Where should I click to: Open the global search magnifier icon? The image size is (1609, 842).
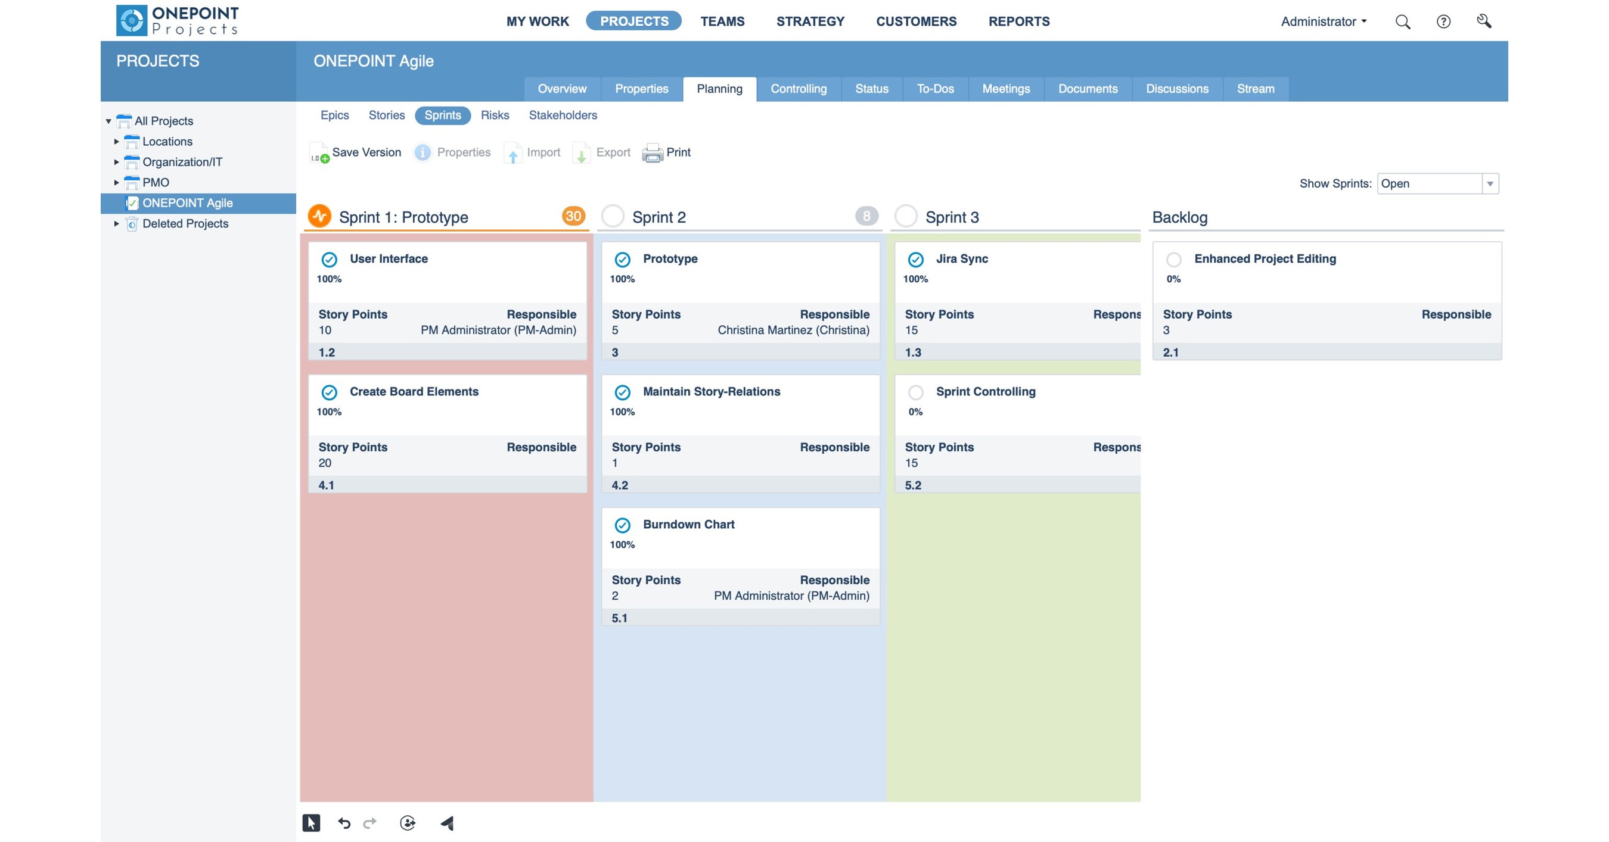(1402, 21)
